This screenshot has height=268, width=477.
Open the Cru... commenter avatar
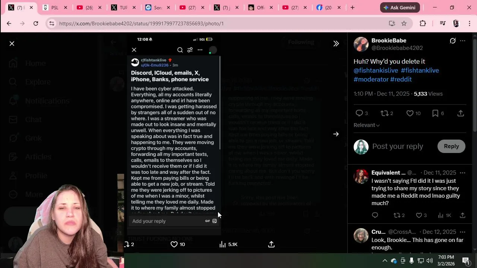[361, 236]
